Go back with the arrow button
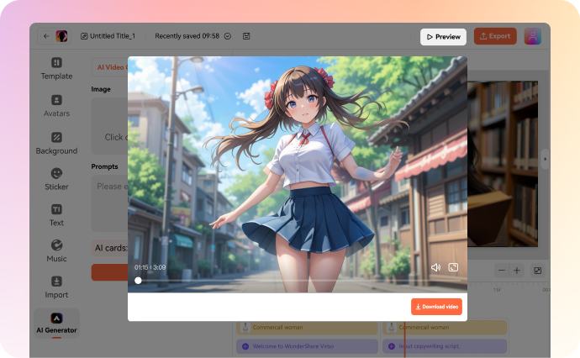This screenshot has width=580, height=358. tap(46, 36)
